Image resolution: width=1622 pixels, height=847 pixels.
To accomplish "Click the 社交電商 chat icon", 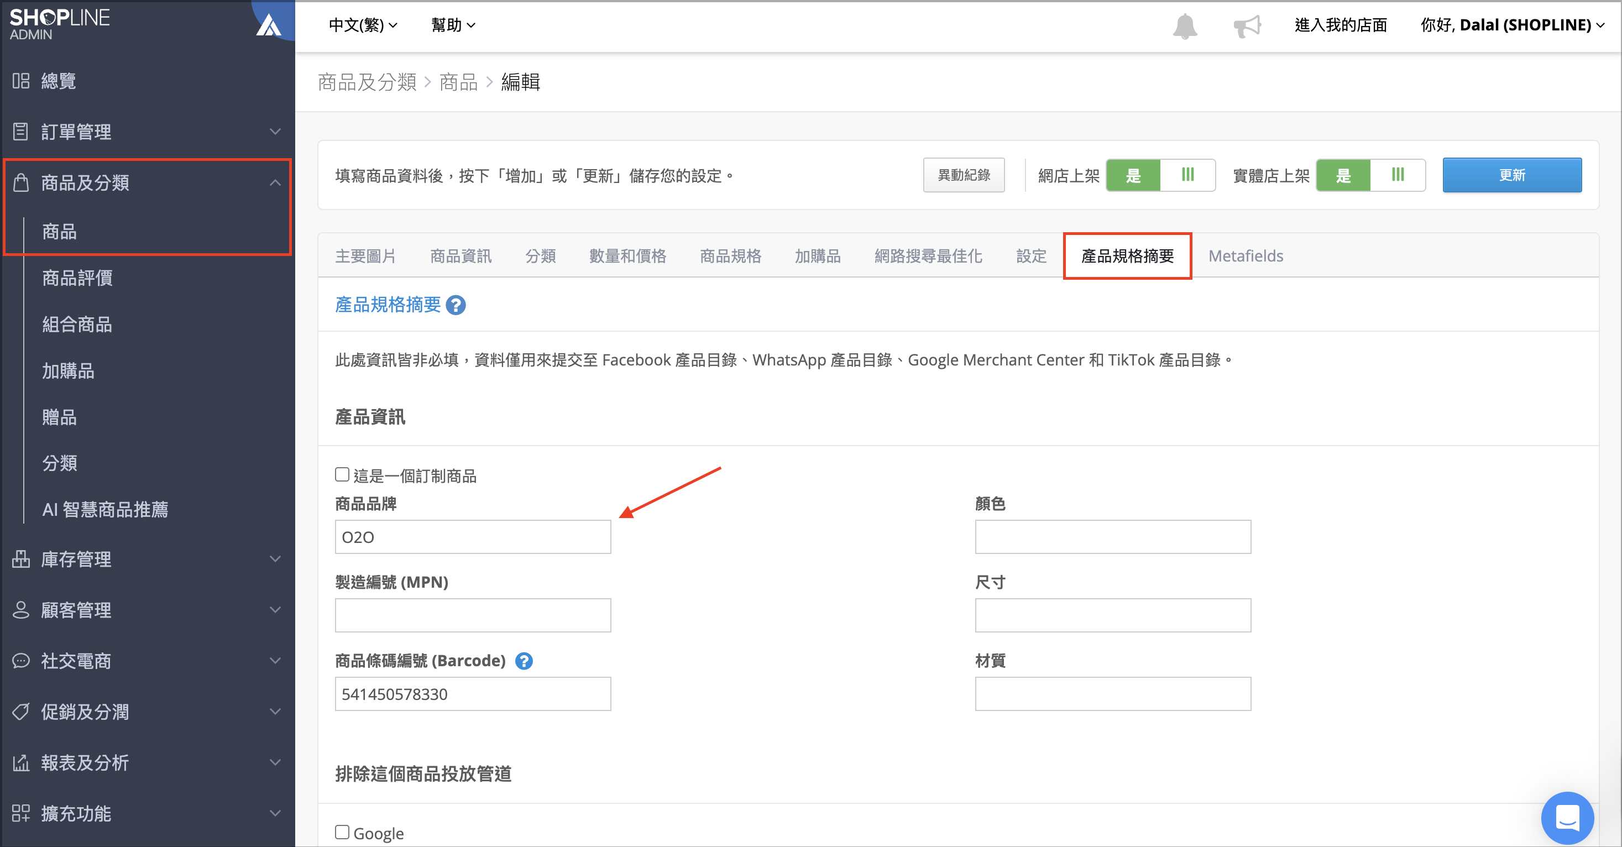I will tap(21, 661).
